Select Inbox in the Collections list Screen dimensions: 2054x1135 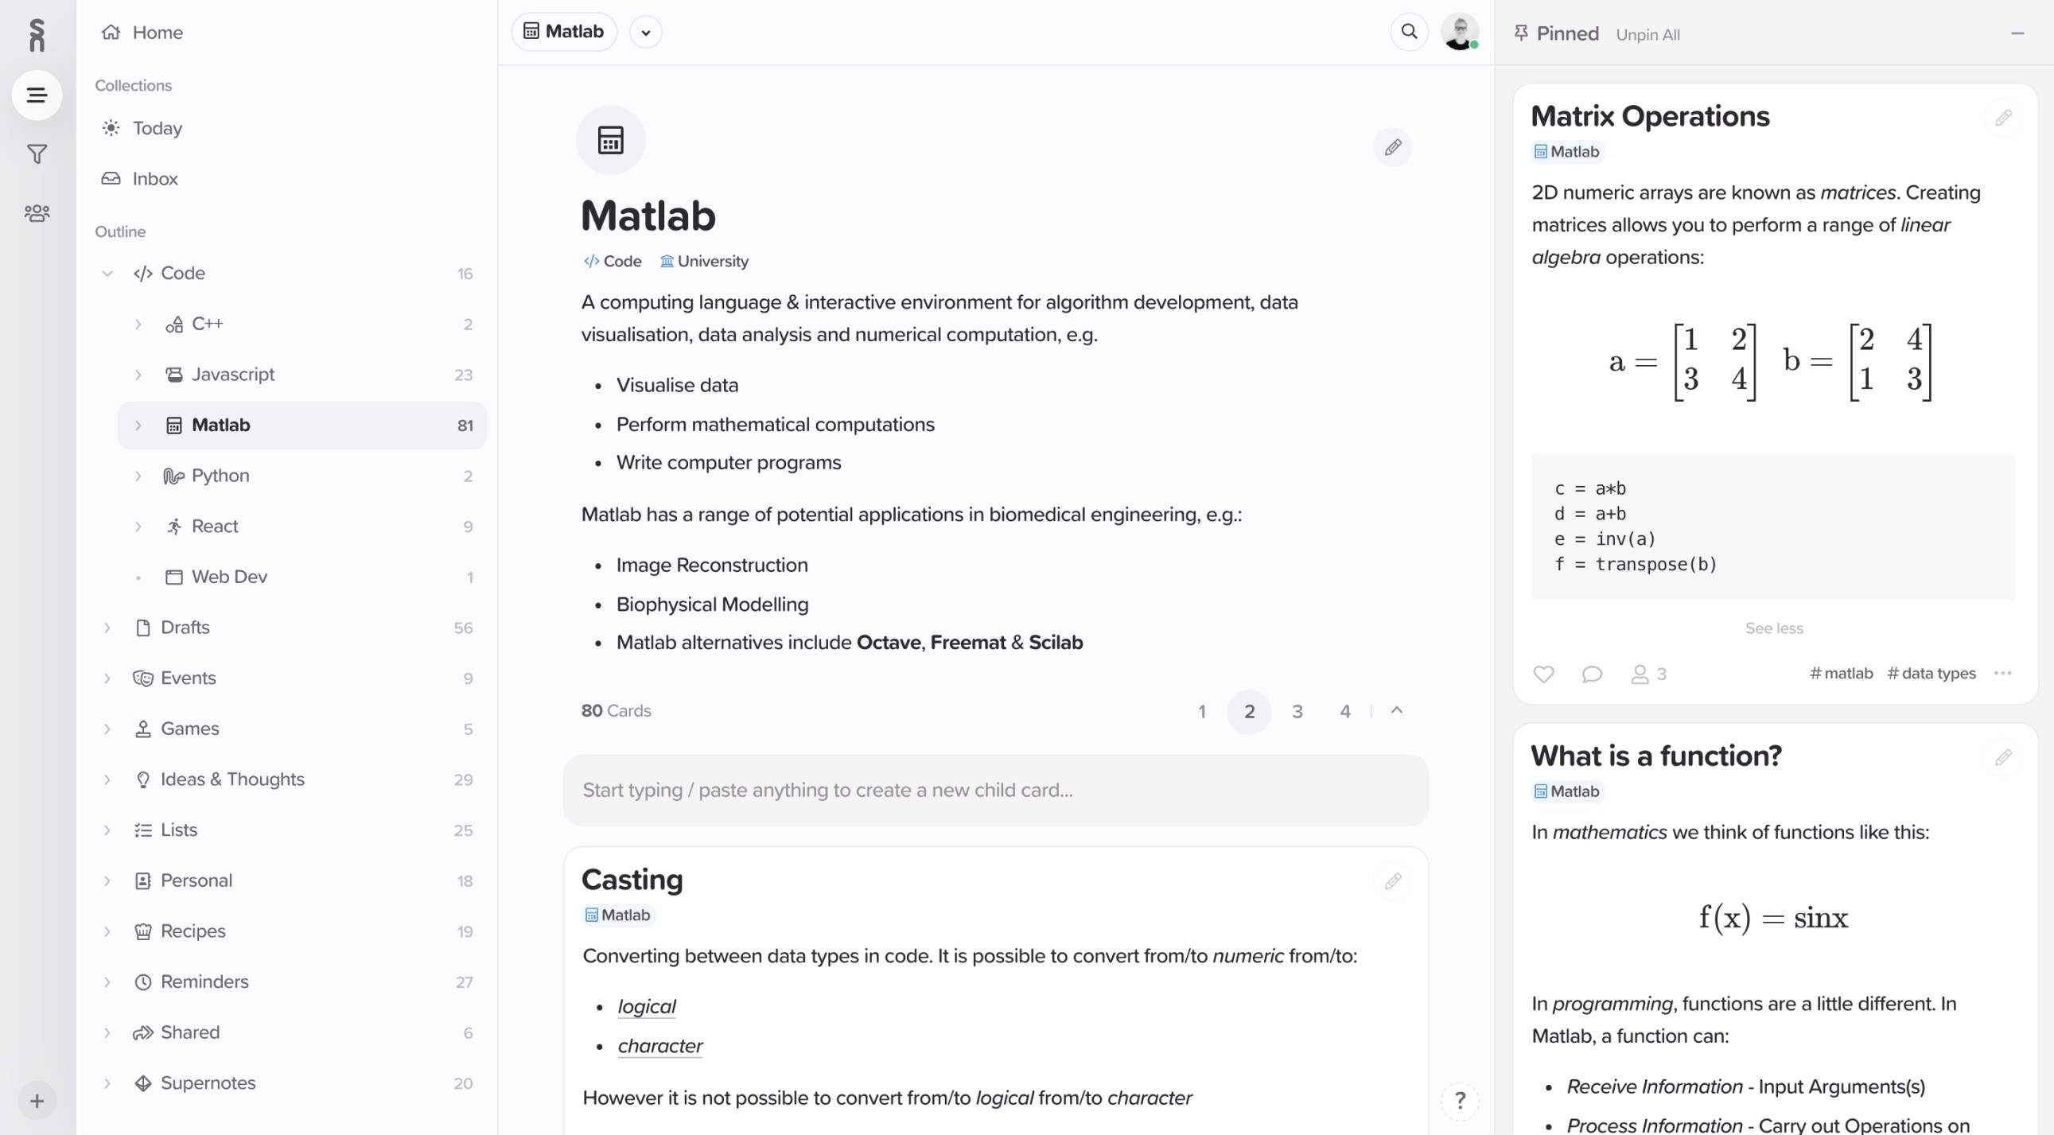tap(154, 178)
